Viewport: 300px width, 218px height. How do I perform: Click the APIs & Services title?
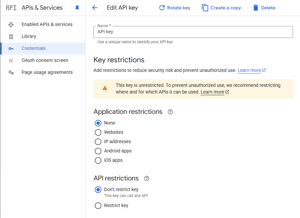pyautogui.click(x=42, y=8)
